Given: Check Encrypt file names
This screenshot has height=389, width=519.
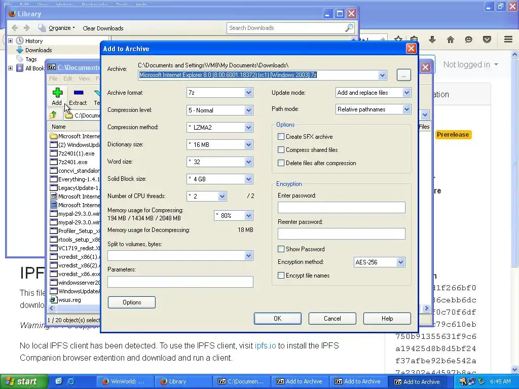Looking at the screenshot, I should tap(281, 276).
